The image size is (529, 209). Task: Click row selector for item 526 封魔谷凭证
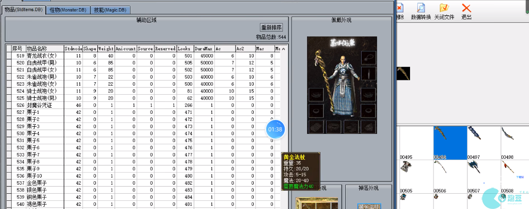(9, 105)
